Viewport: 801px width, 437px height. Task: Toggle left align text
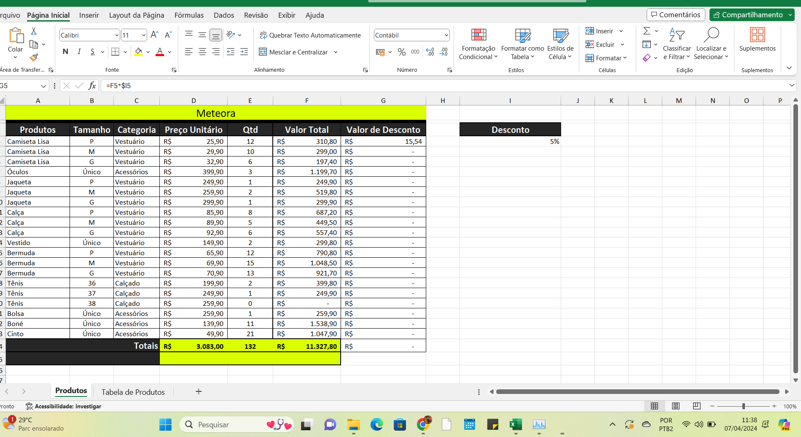click(x=189, y=52)
